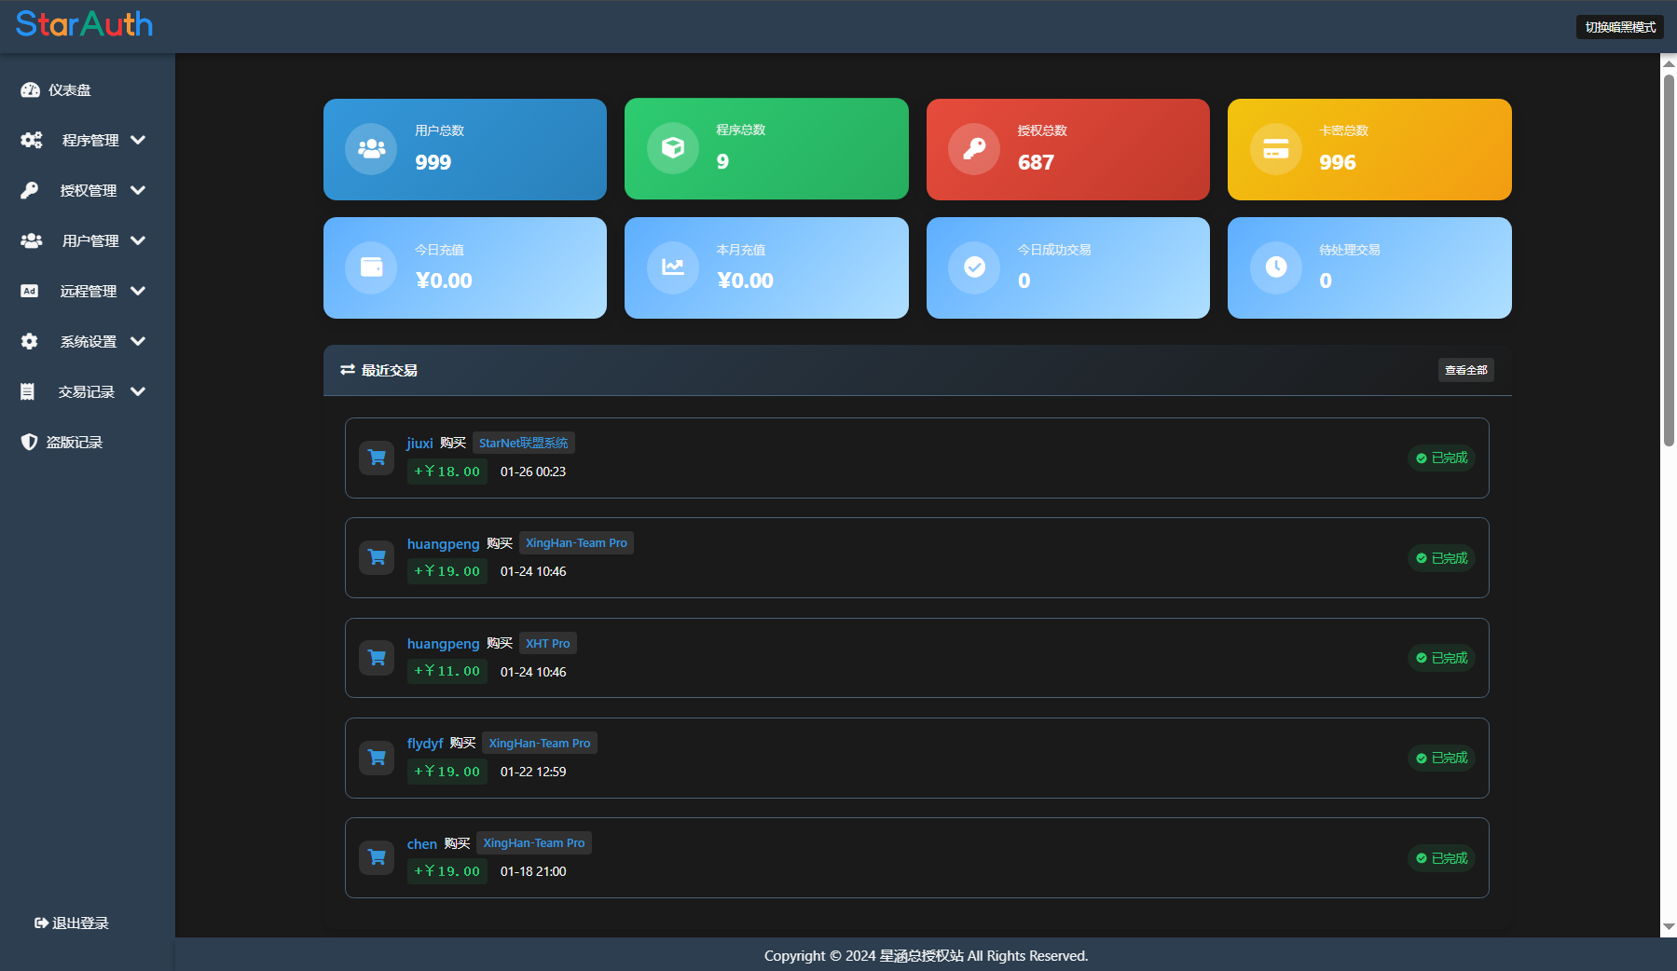Click the users icon in 用户总数 card
This screenshot has height=971, width=1677.
(371, 149)
